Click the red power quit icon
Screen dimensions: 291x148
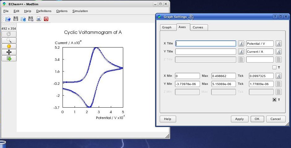click(x=46, y=19)
